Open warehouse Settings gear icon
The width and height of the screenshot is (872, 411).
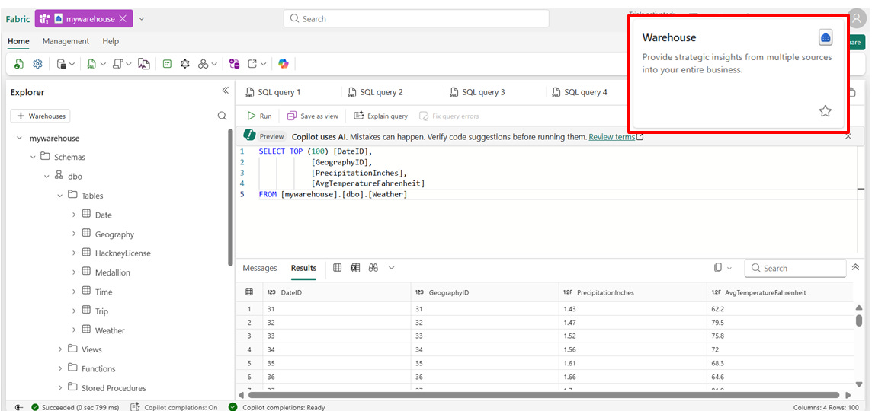(37, 64)
